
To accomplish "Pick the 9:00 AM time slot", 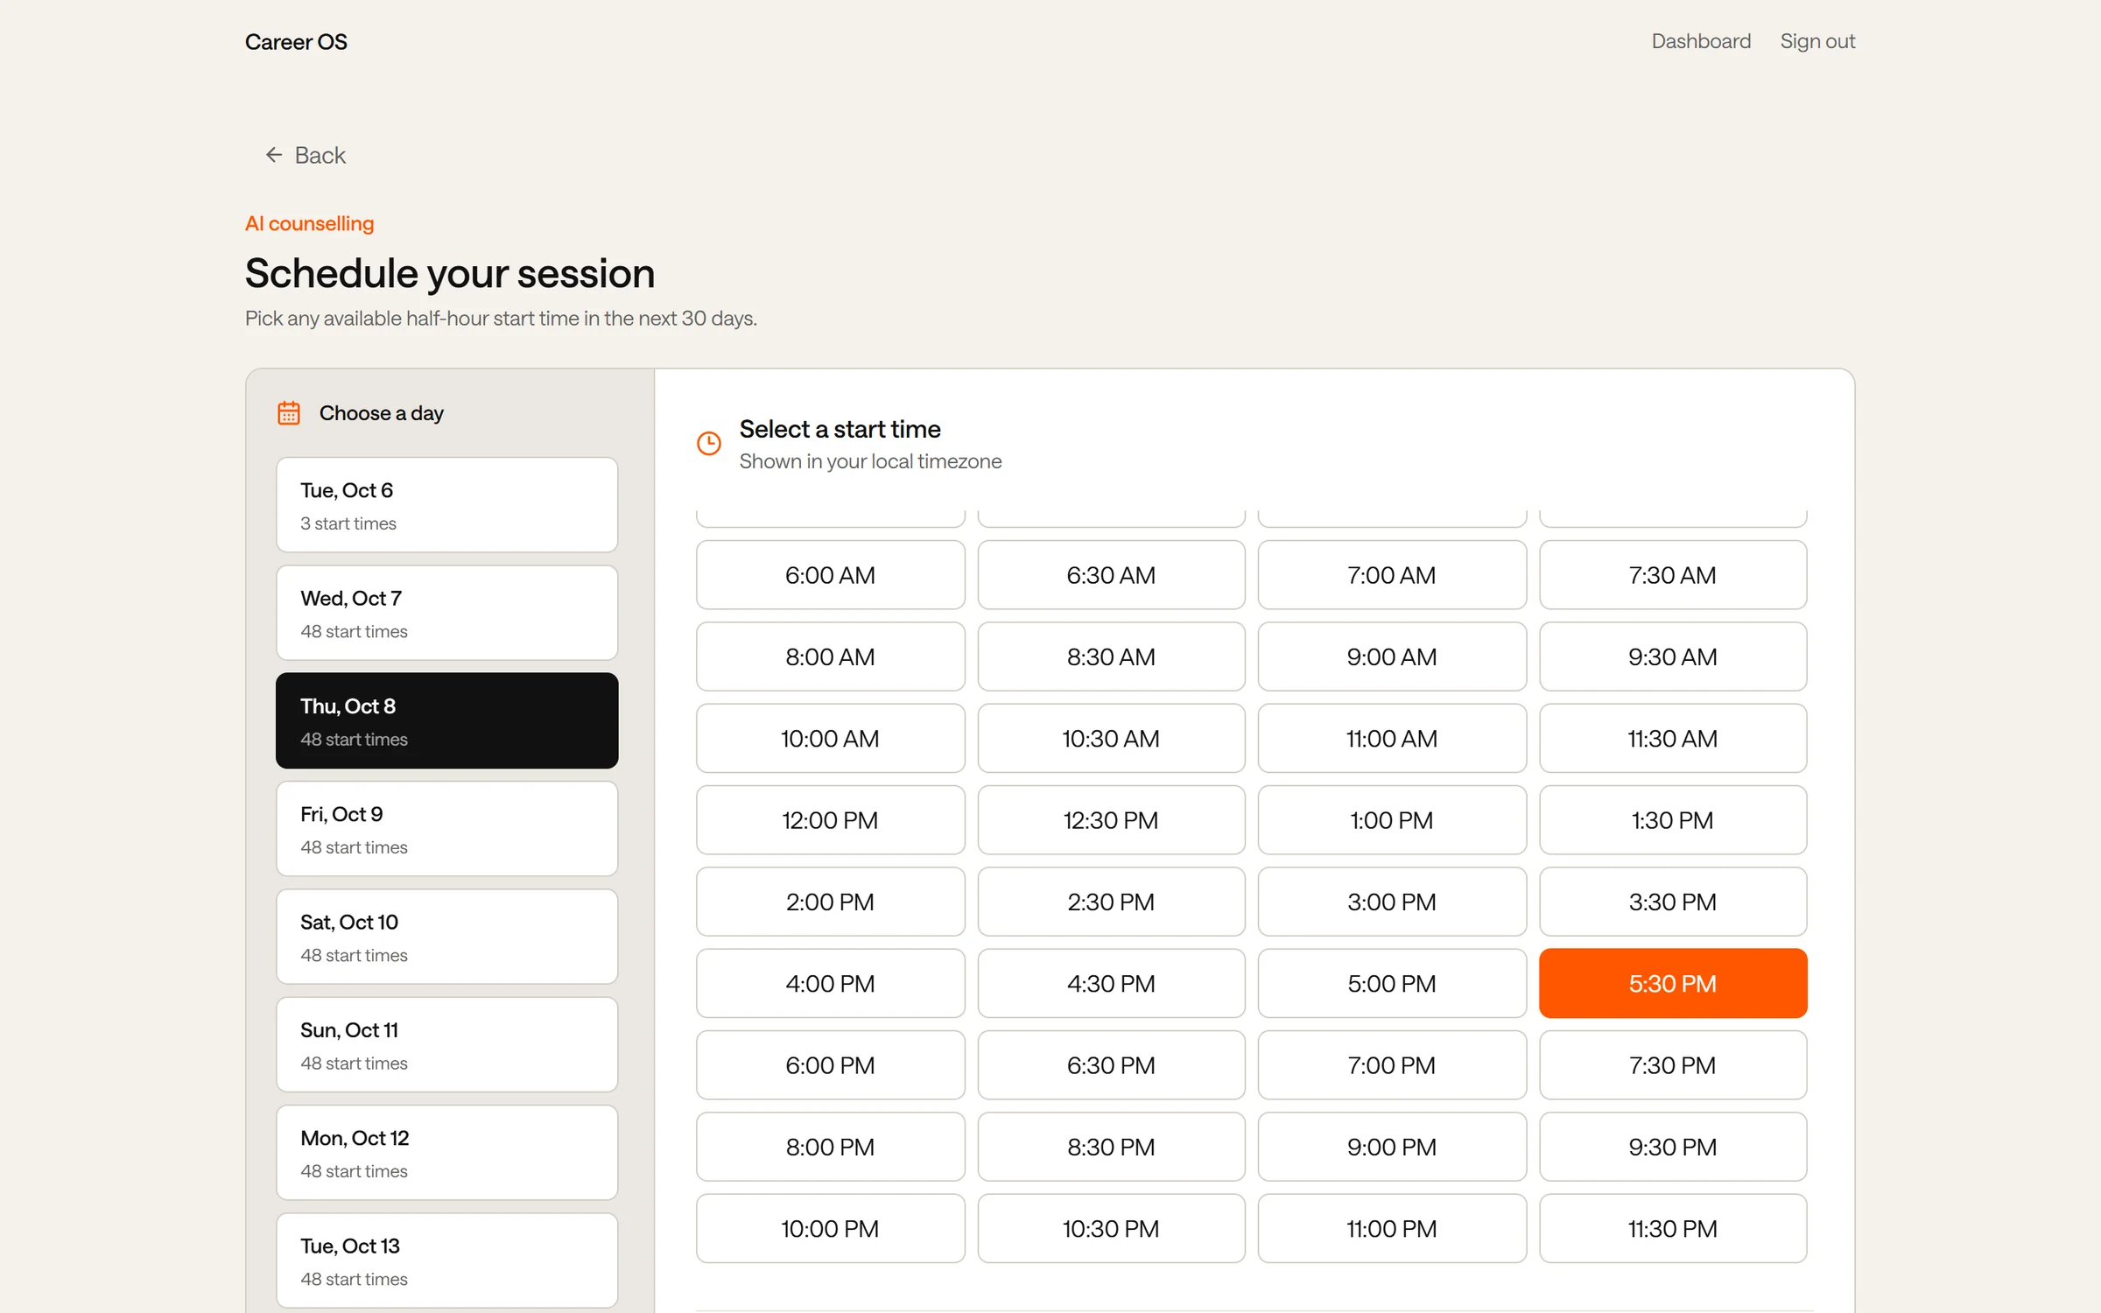I will (1392, 656).
